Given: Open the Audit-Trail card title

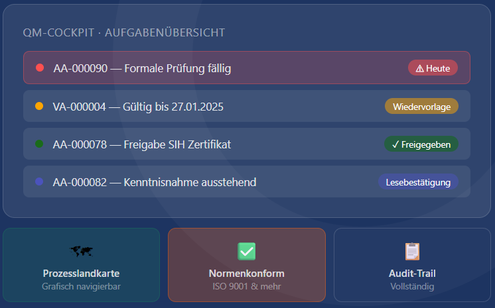Looking at the screenshot, I should [412, 274].
